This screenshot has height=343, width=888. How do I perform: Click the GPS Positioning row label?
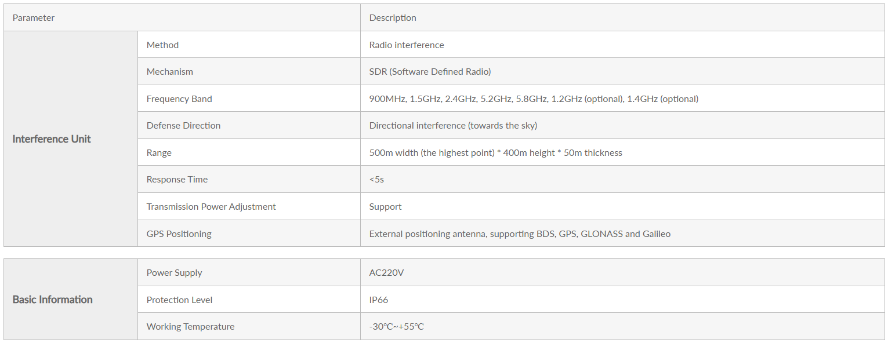179,234
